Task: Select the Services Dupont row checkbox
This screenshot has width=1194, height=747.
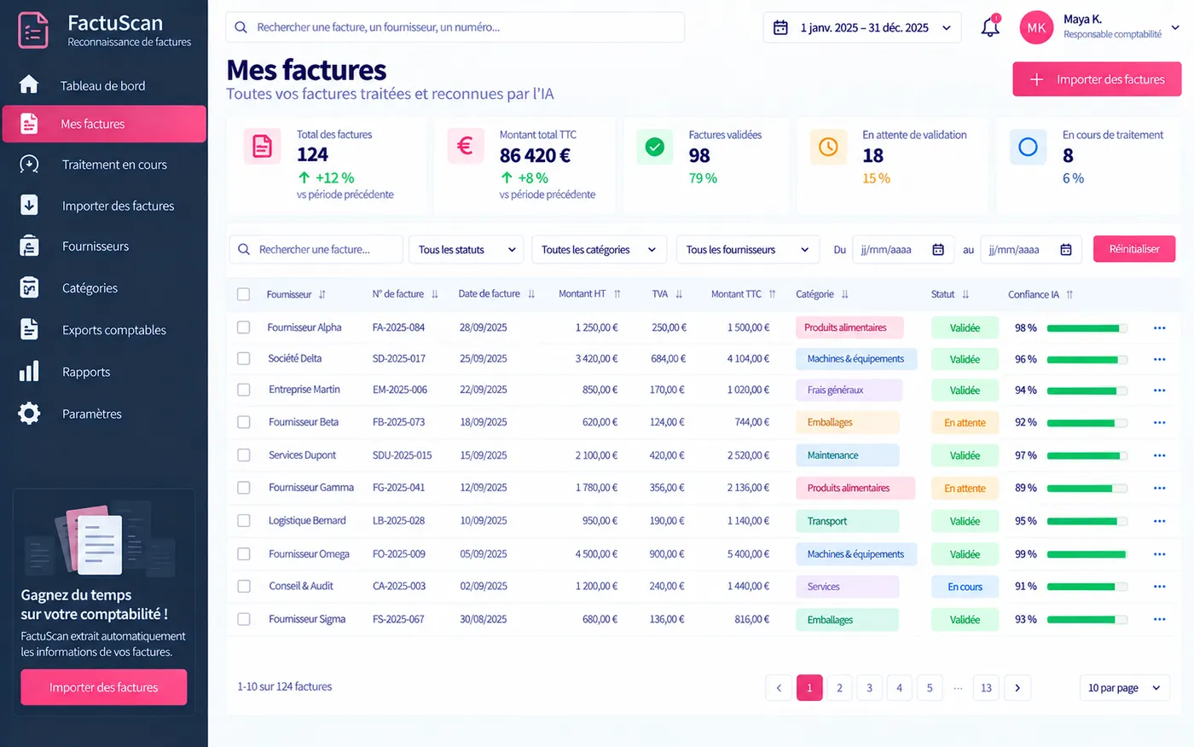Action: click(243, 455)
